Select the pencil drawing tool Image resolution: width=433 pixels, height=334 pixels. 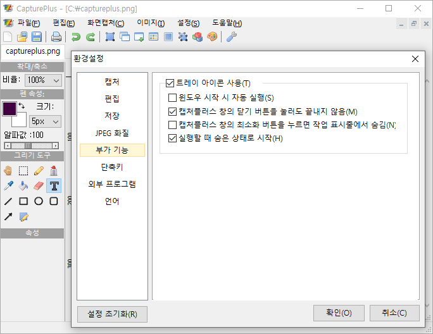[x=39, y=170]
